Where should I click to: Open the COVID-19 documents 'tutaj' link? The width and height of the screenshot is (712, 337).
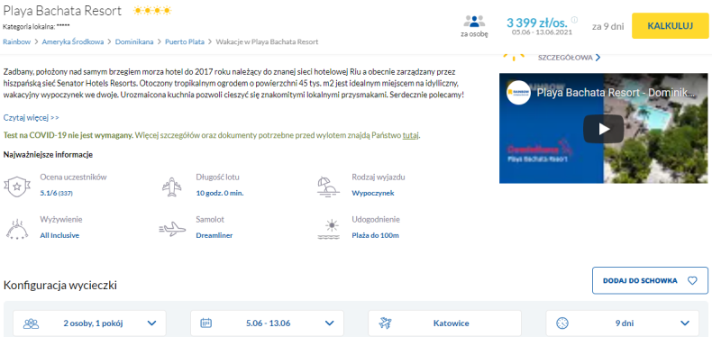tap(410, 135)
